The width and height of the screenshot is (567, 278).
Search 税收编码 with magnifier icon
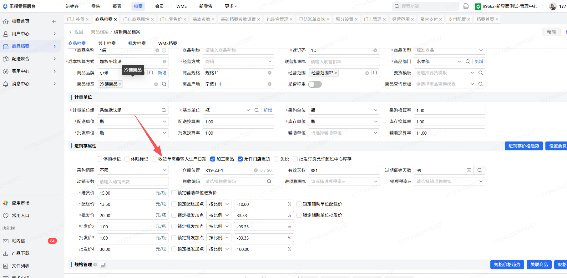[x=269, y=181]
